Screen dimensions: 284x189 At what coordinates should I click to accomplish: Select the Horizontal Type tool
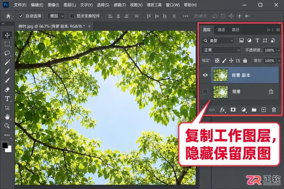pyautogui.click(x=7, y=99)
